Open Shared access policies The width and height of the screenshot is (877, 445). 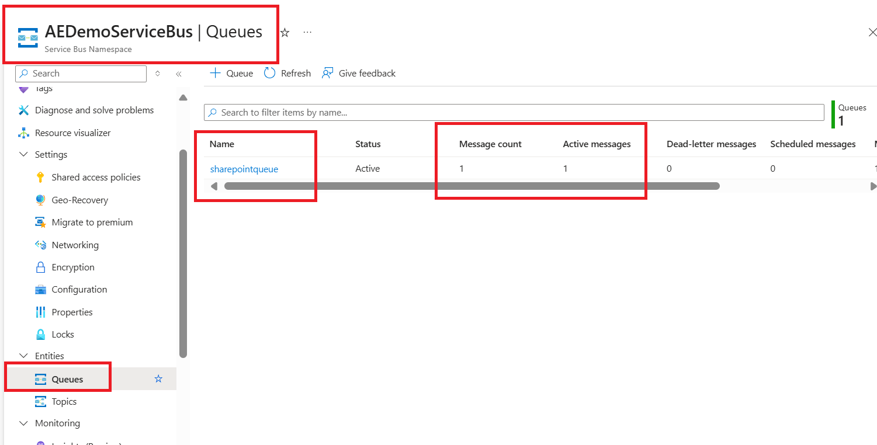[x=96, y=178]
